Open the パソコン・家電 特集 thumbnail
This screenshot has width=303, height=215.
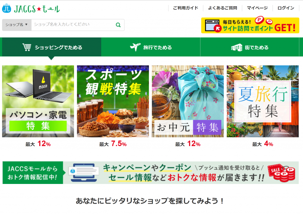tap(38, 101)
